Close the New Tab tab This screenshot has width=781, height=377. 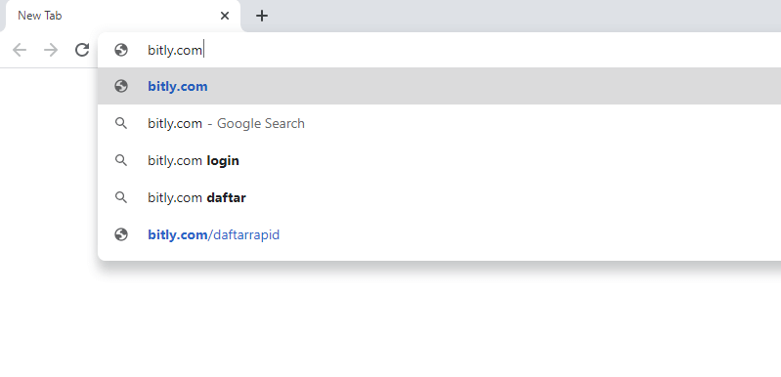click(x=225, y=16)
